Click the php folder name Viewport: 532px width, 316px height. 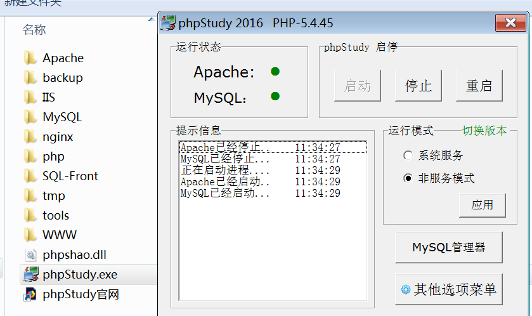53,157
